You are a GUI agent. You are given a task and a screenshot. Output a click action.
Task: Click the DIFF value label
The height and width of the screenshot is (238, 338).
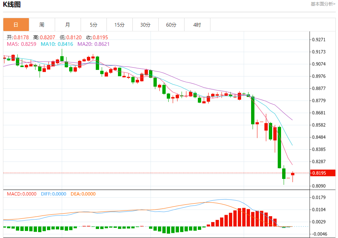54,194
